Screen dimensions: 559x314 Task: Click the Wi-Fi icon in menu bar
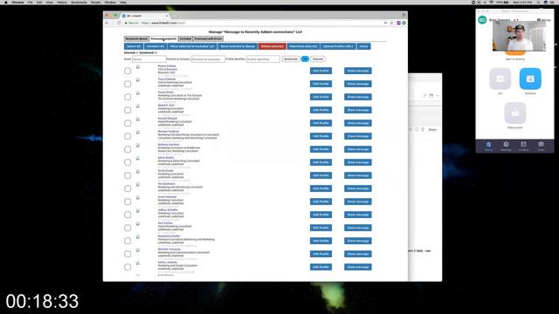coord(491,2)
